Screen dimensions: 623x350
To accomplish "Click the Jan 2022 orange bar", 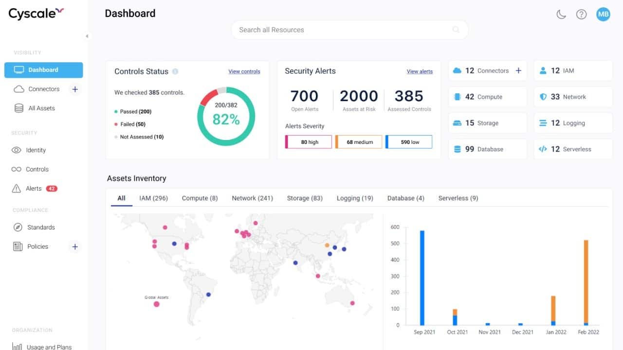I will [553, 308].
